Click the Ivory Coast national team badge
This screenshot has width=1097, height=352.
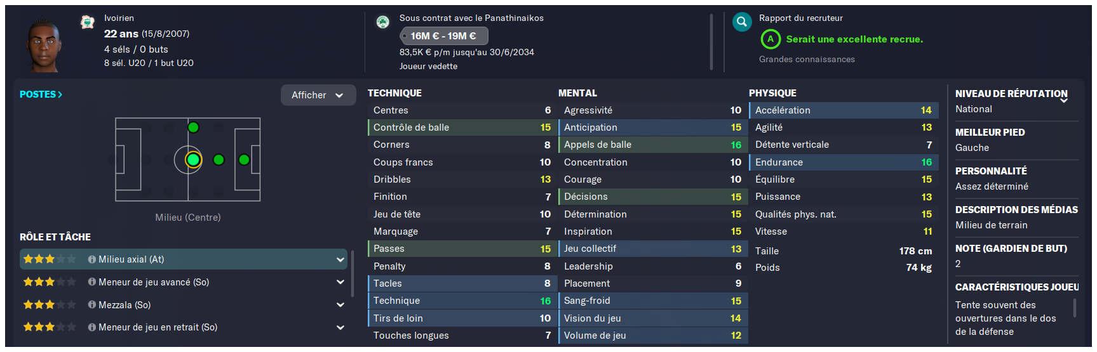tap(88, 23)
